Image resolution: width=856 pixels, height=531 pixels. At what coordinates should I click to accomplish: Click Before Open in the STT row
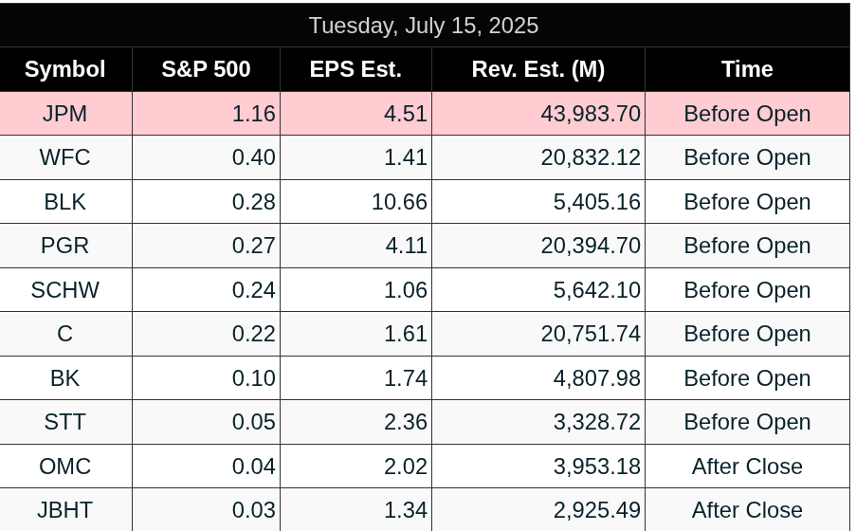click(x=747, y=422)
